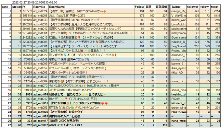Click Twitter handle P528M
221x128 pixels.
coord(176,99)
